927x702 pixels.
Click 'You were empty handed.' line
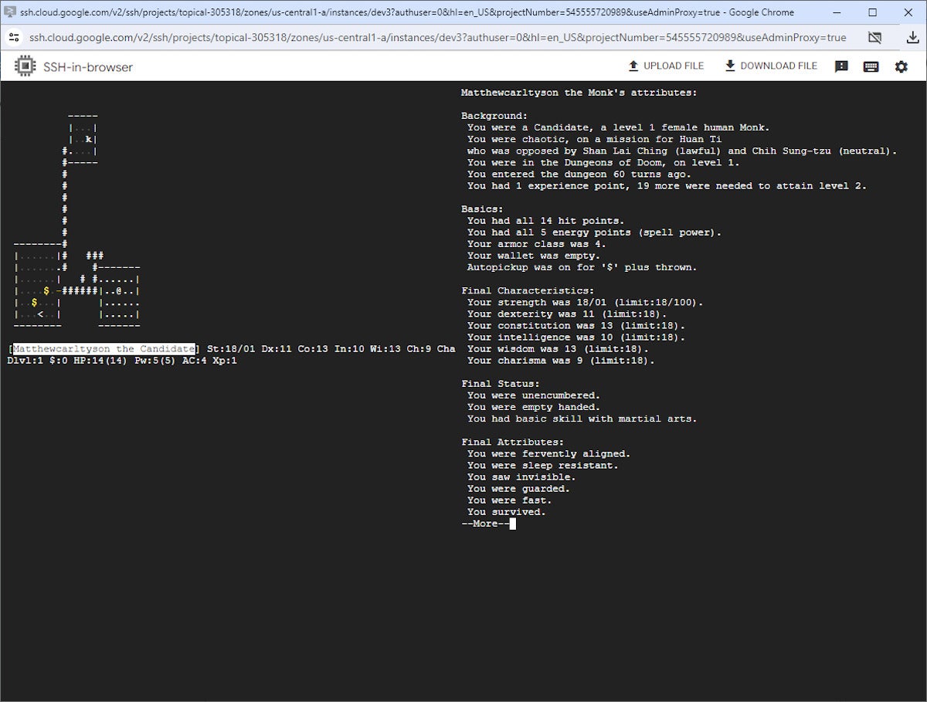point(534,407)
